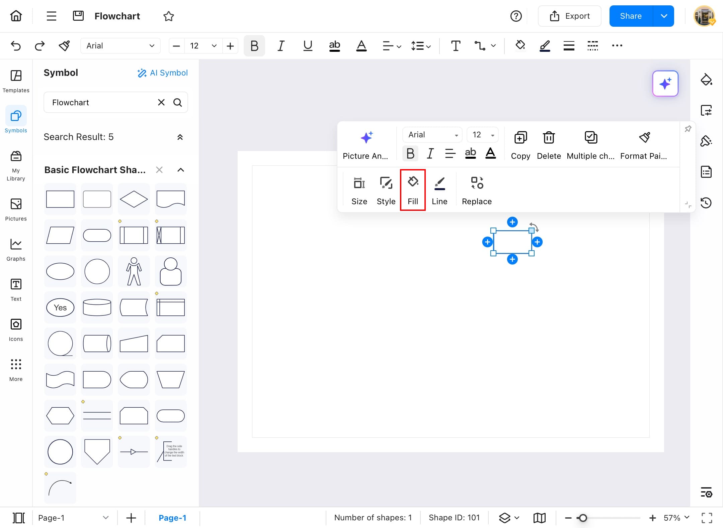
Task: Click the undo arrow in the toolbar
Action: tap(16, 46)
